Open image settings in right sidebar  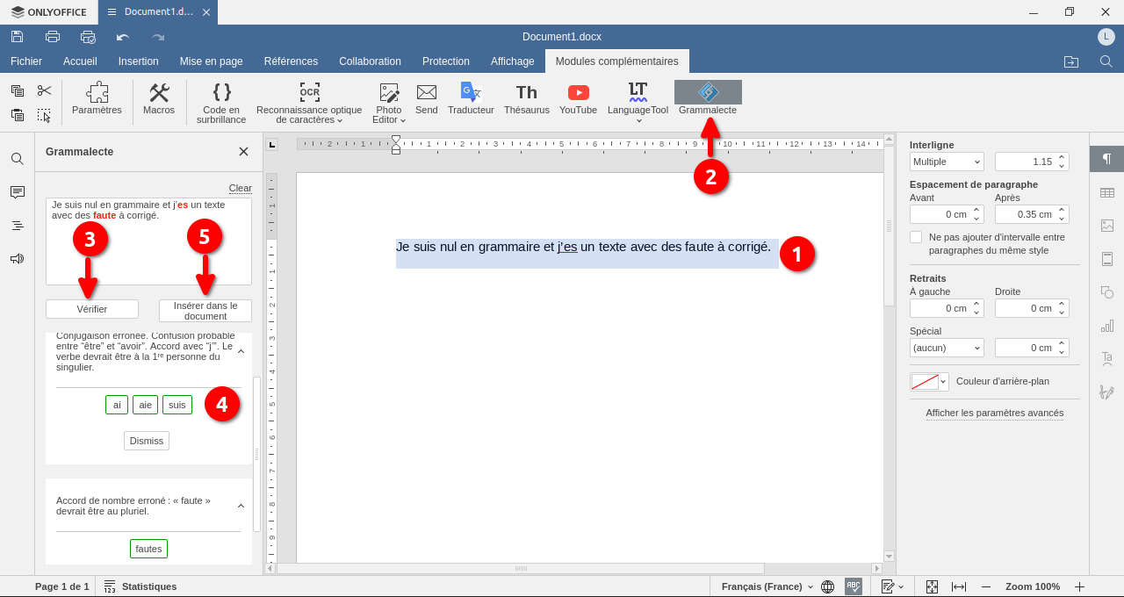(1106, 226)
